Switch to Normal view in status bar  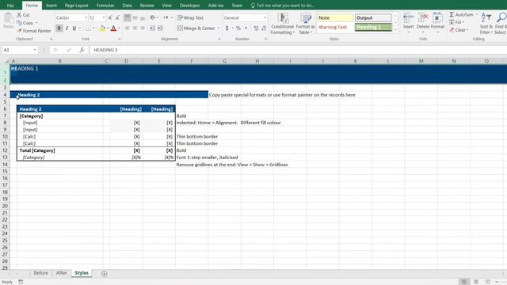click(x=464, y=282)
